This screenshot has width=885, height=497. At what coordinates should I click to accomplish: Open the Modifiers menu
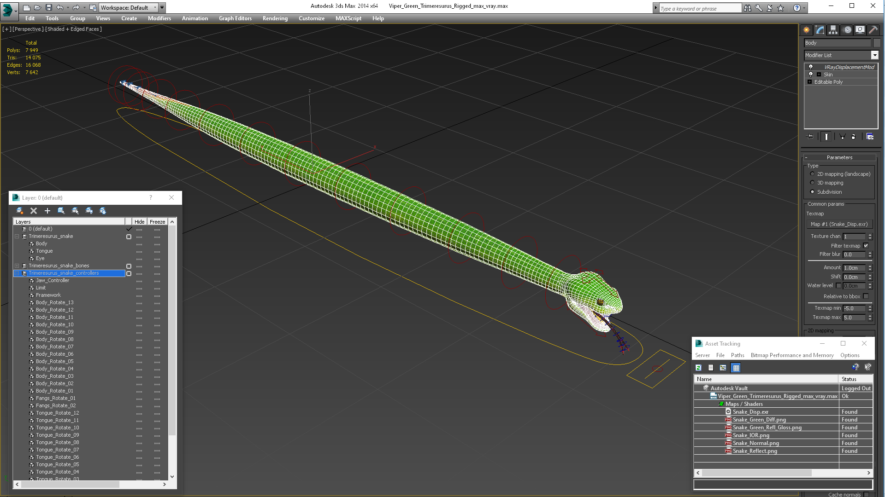click(x=159, y=18)
